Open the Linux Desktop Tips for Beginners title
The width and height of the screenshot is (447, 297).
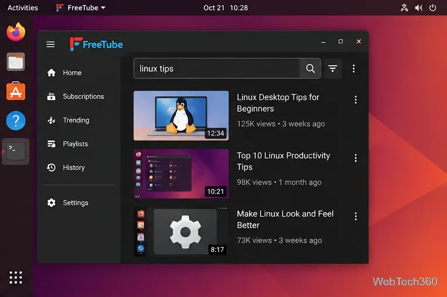(278, 103)
